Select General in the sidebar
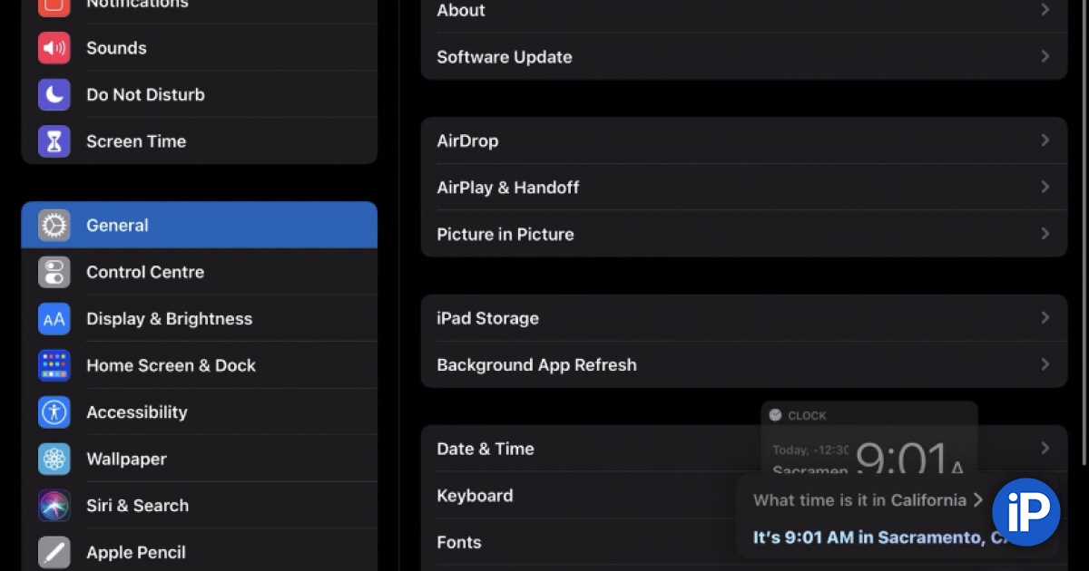 coord(199,225)
